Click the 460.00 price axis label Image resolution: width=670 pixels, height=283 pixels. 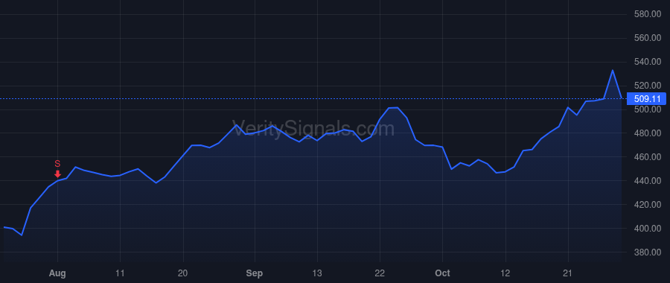click(648, 157)
